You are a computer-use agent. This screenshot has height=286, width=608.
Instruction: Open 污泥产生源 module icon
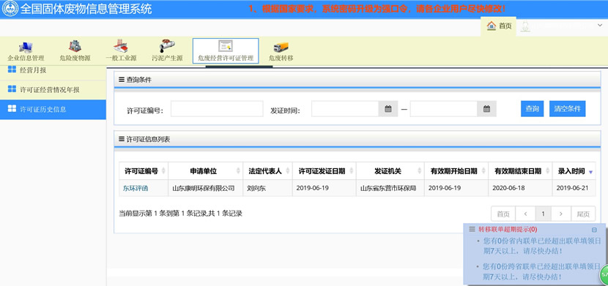click(x=167, y=46)
